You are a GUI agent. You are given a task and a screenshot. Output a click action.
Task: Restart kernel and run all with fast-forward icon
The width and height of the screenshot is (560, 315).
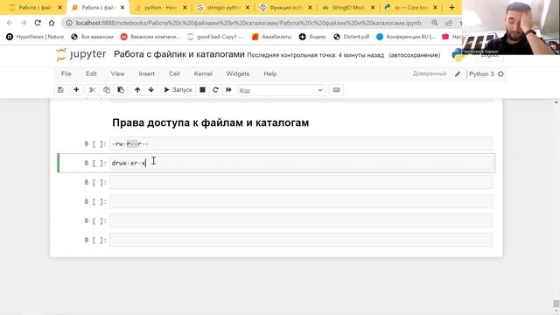[228, 90]
